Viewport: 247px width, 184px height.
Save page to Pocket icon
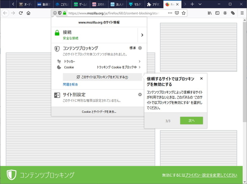177,13
